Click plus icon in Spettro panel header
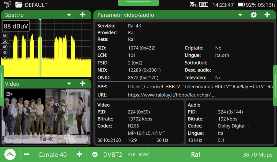The height and width of the screenshot is (162, 277). coord(83,15)
